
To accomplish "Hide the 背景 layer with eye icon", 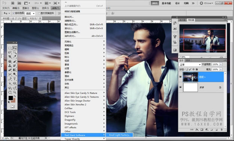I will [x=180, y=87].
